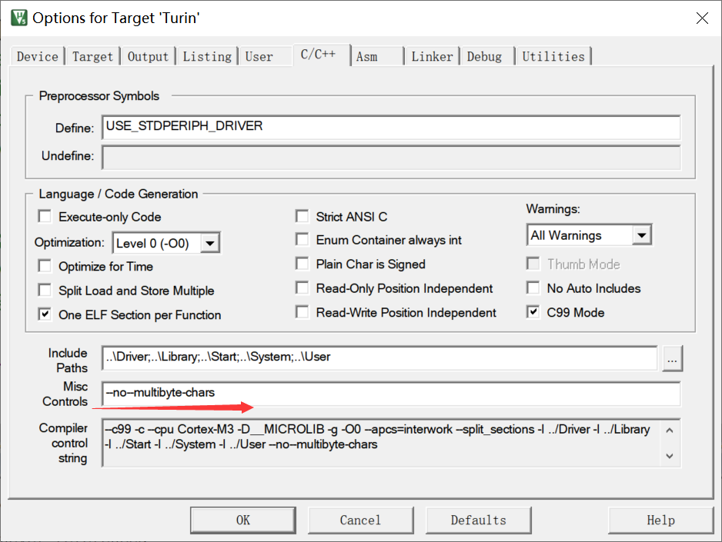
Task: Open the Debug tab
Action: coord(484,56)
